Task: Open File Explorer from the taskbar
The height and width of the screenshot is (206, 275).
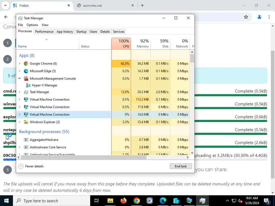Action: tap(110, 201)
